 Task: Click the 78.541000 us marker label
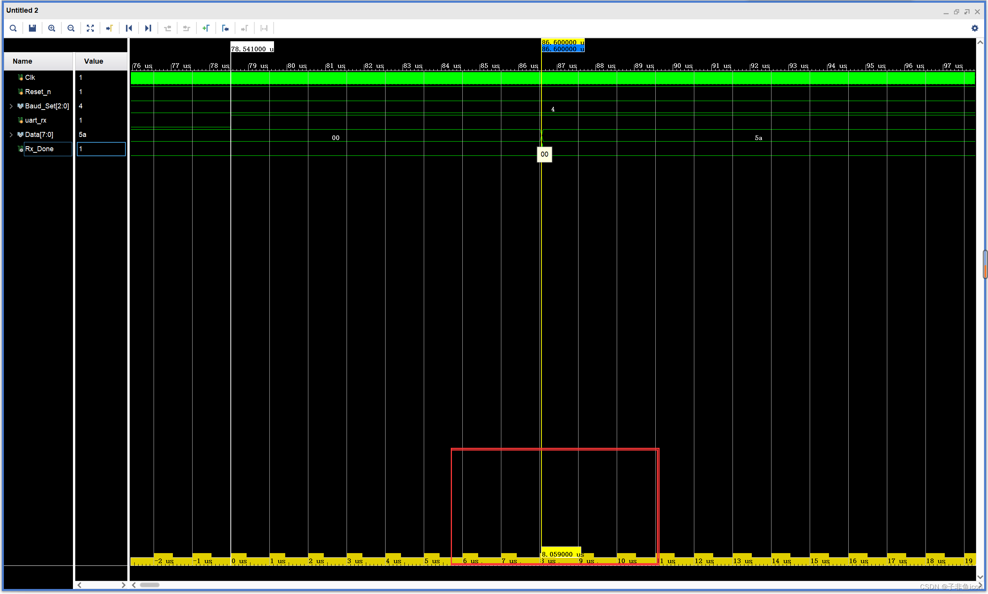[252, 49]
